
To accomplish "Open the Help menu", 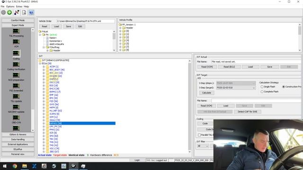I will [x=27, y=7].
